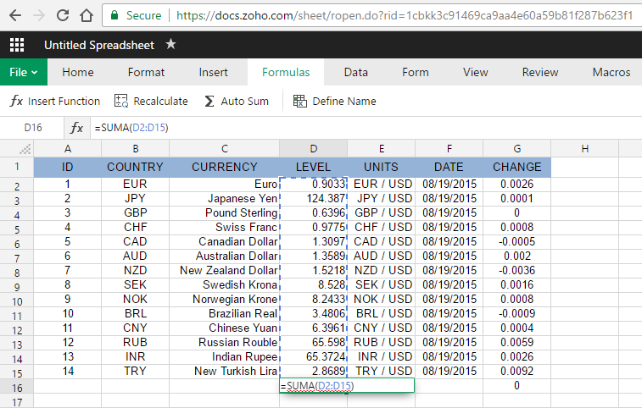Click the browser forward arrow

point(39,15)
